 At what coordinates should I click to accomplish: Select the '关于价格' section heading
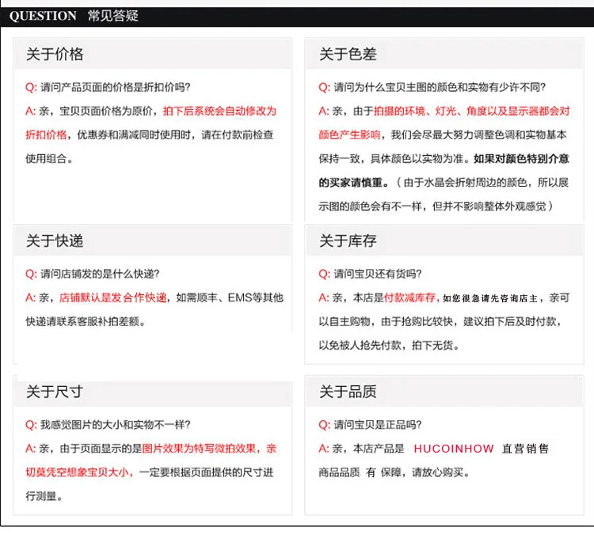[x=55, y=54]
